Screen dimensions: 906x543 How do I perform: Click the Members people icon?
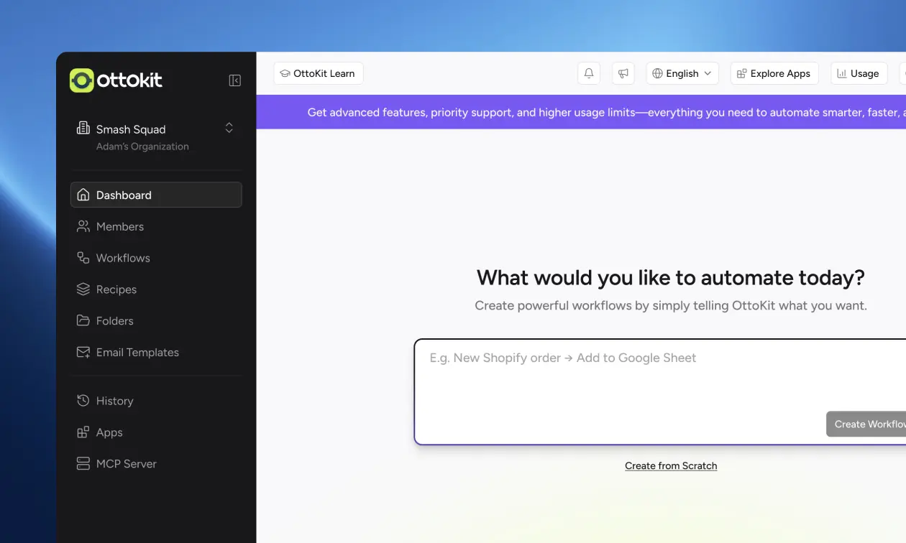(83, 226)
